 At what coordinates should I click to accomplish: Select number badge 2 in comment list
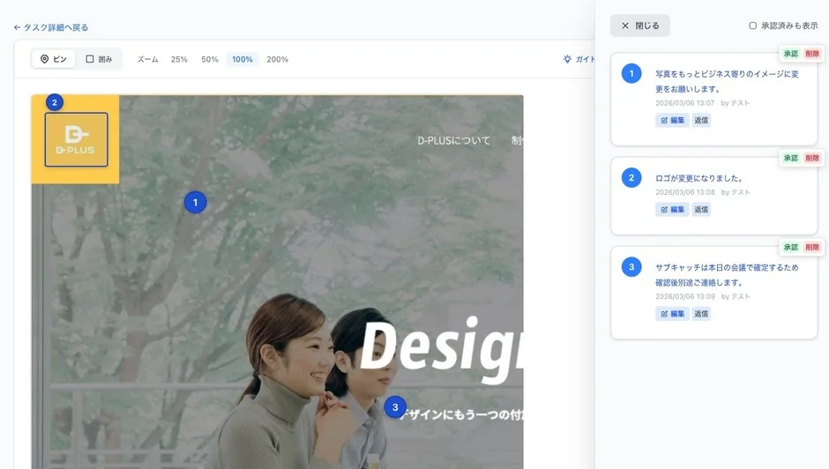click(x=631, y=178)
